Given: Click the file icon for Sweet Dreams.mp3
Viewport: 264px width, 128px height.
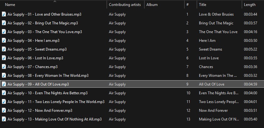Looking at the screenshot, I should pos(4,49).
